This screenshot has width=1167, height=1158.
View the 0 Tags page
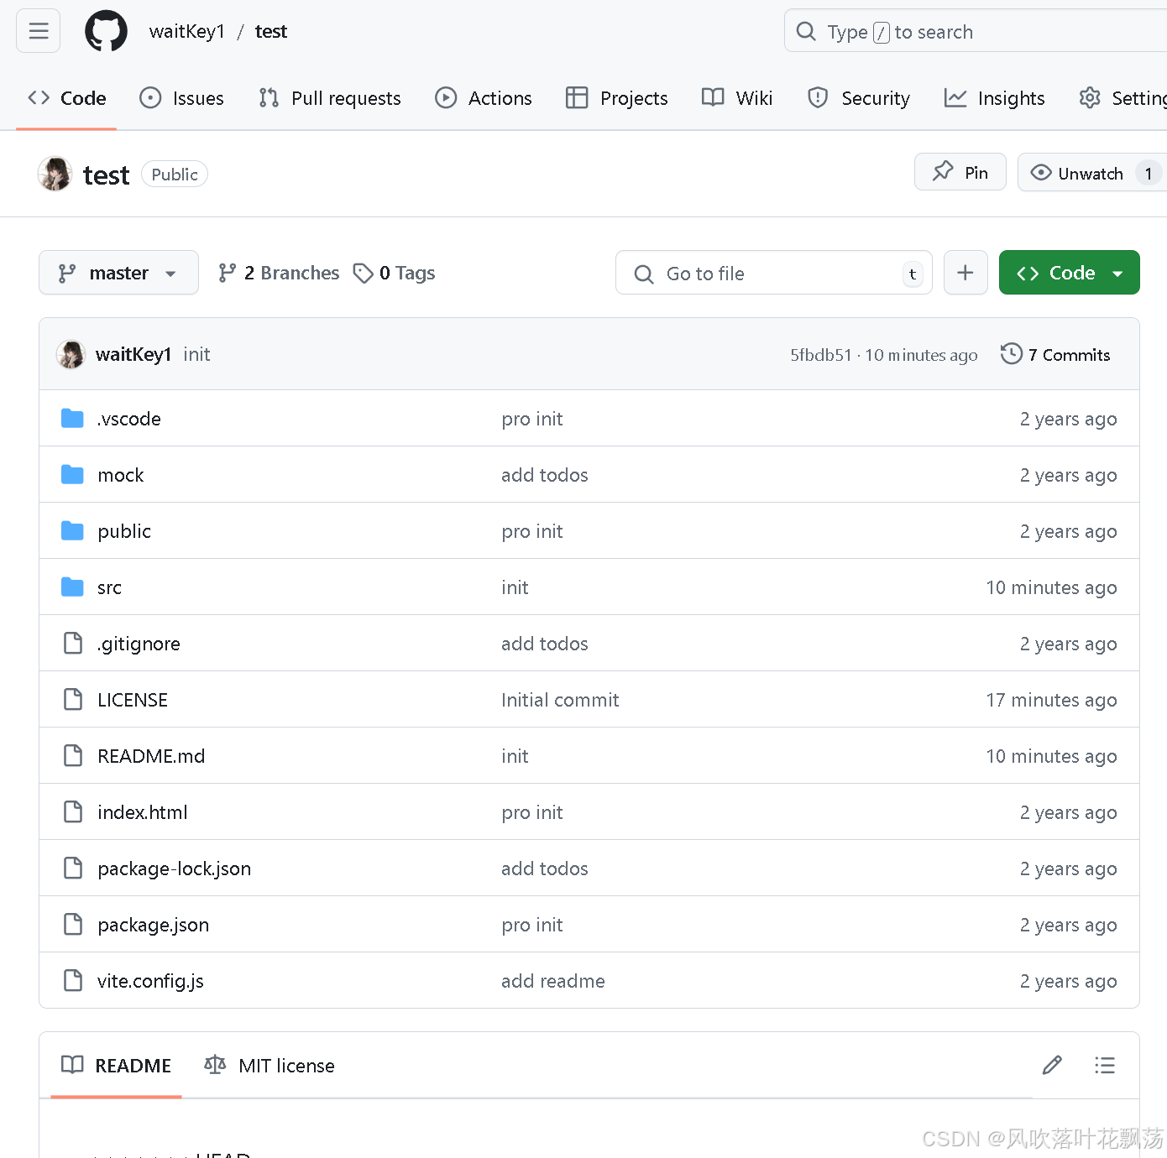coord(395,273)
